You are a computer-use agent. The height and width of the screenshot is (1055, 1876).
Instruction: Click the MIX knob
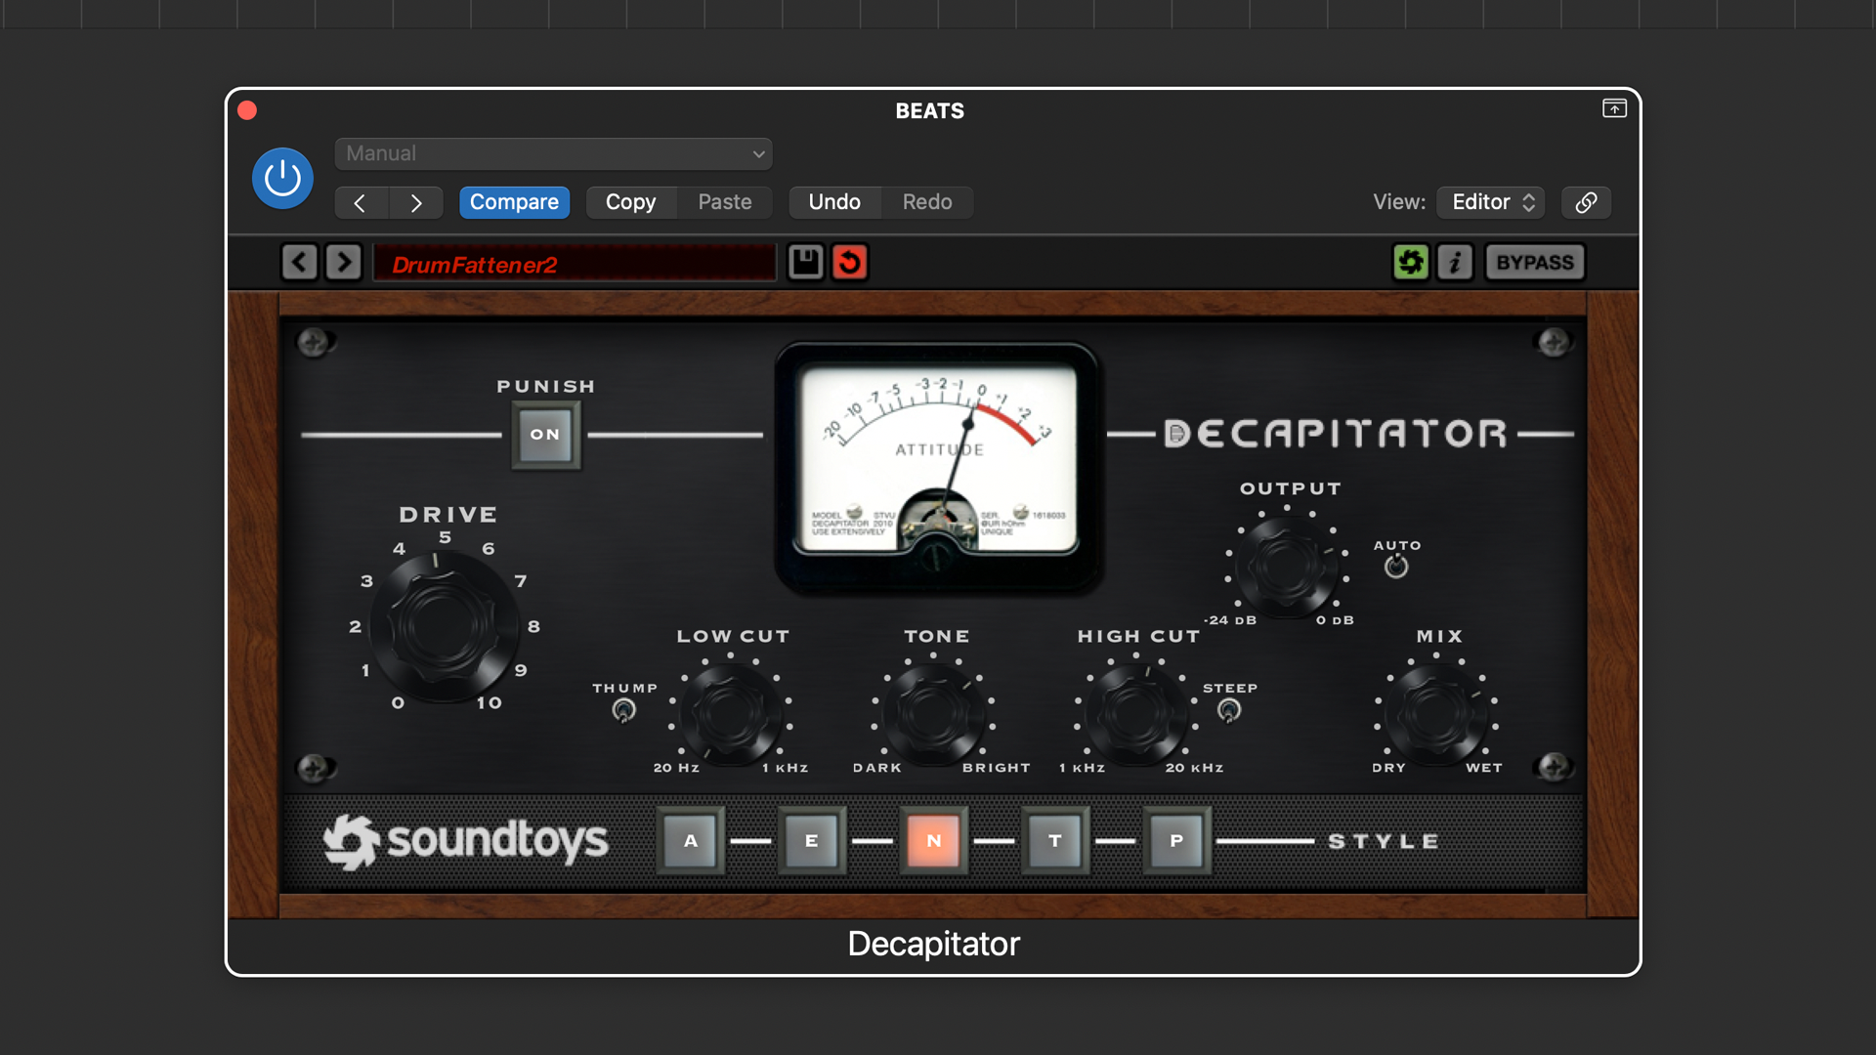[x=1436, y=714]
